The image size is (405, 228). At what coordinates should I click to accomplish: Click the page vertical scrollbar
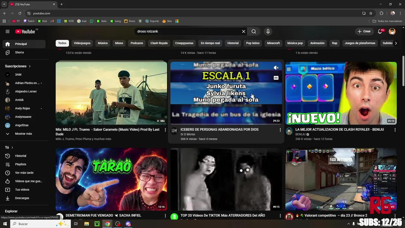point(403,71)
